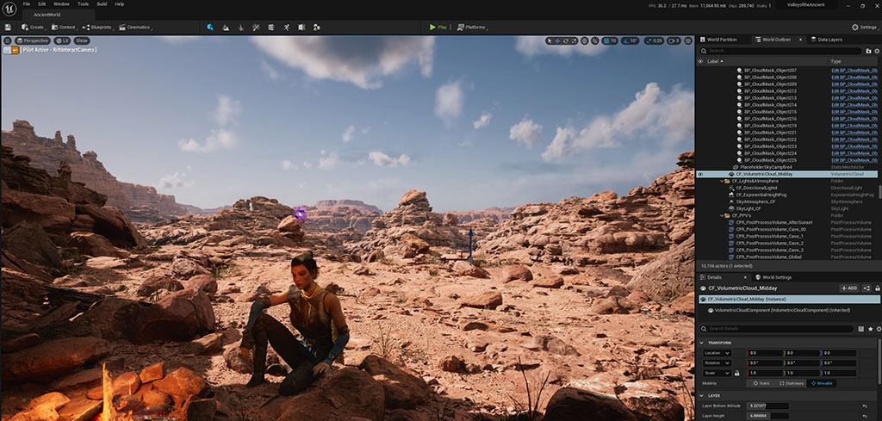Screen dimensions: 882x421
Task: Click Edit BP_CloudMask link for Object207
Action: (x=855, y=71)
